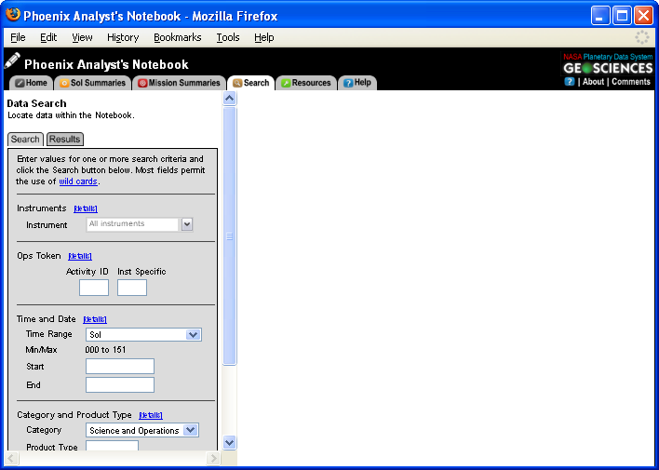Click the vertical scrollbar down arrow

230,443
